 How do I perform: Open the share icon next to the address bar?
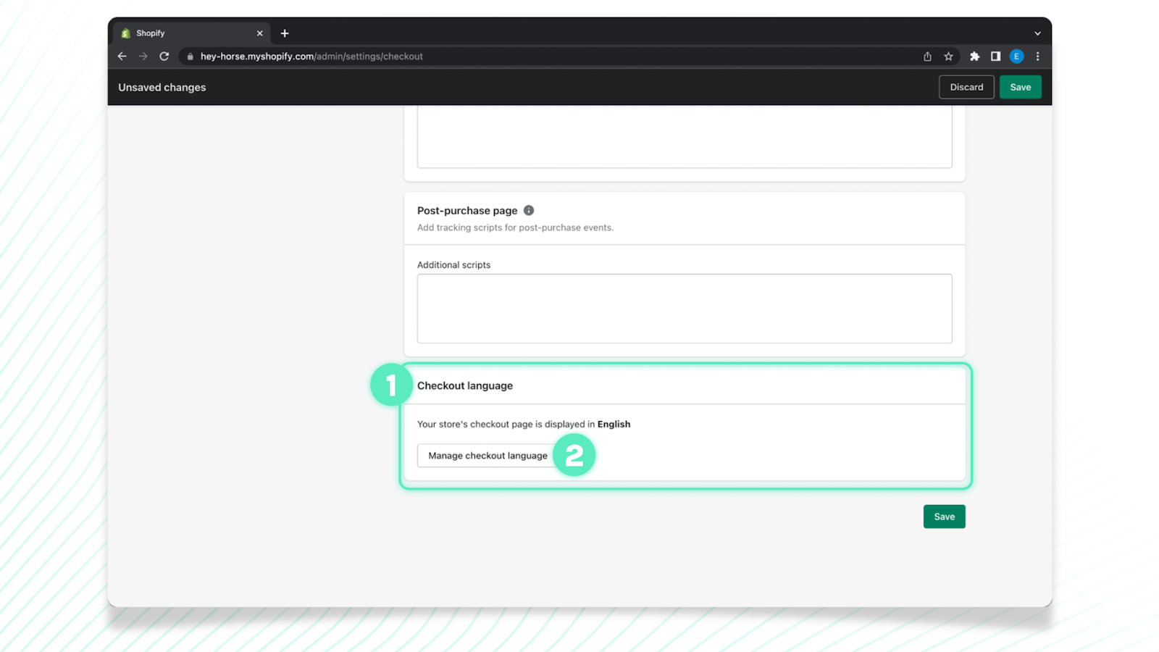[927, 56]
